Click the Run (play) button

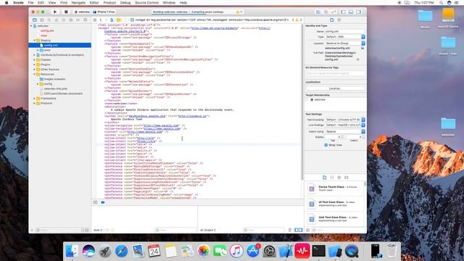(55, 12)
